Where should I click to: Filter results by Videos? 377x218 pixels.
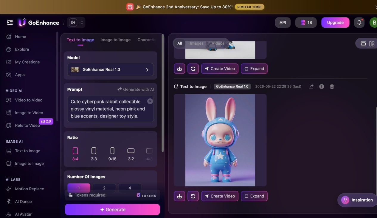(x=218, y=43)
